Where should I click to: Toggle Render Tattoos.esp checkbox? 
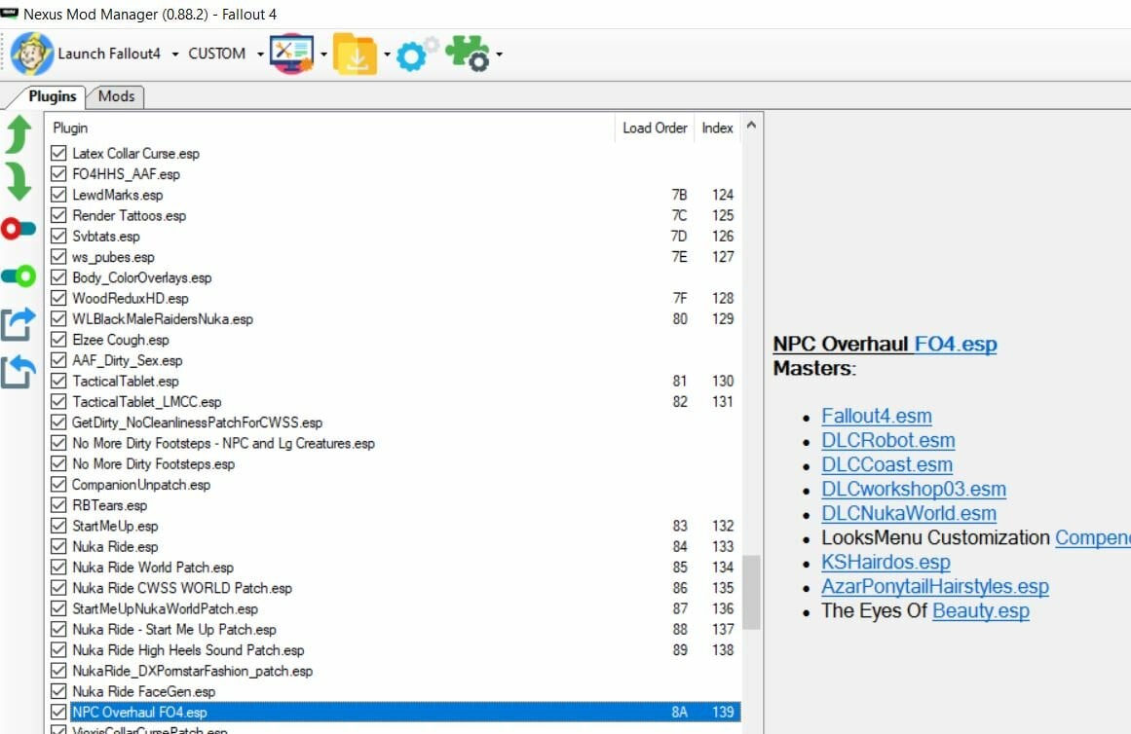click(x=58, y=215)
